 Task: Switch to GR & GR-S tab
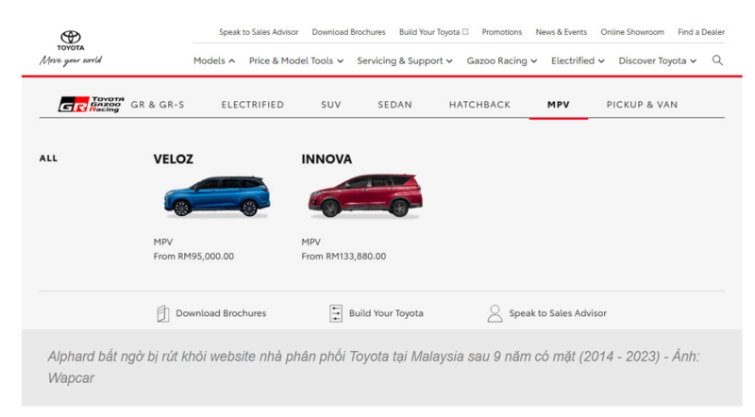point(158,105)
